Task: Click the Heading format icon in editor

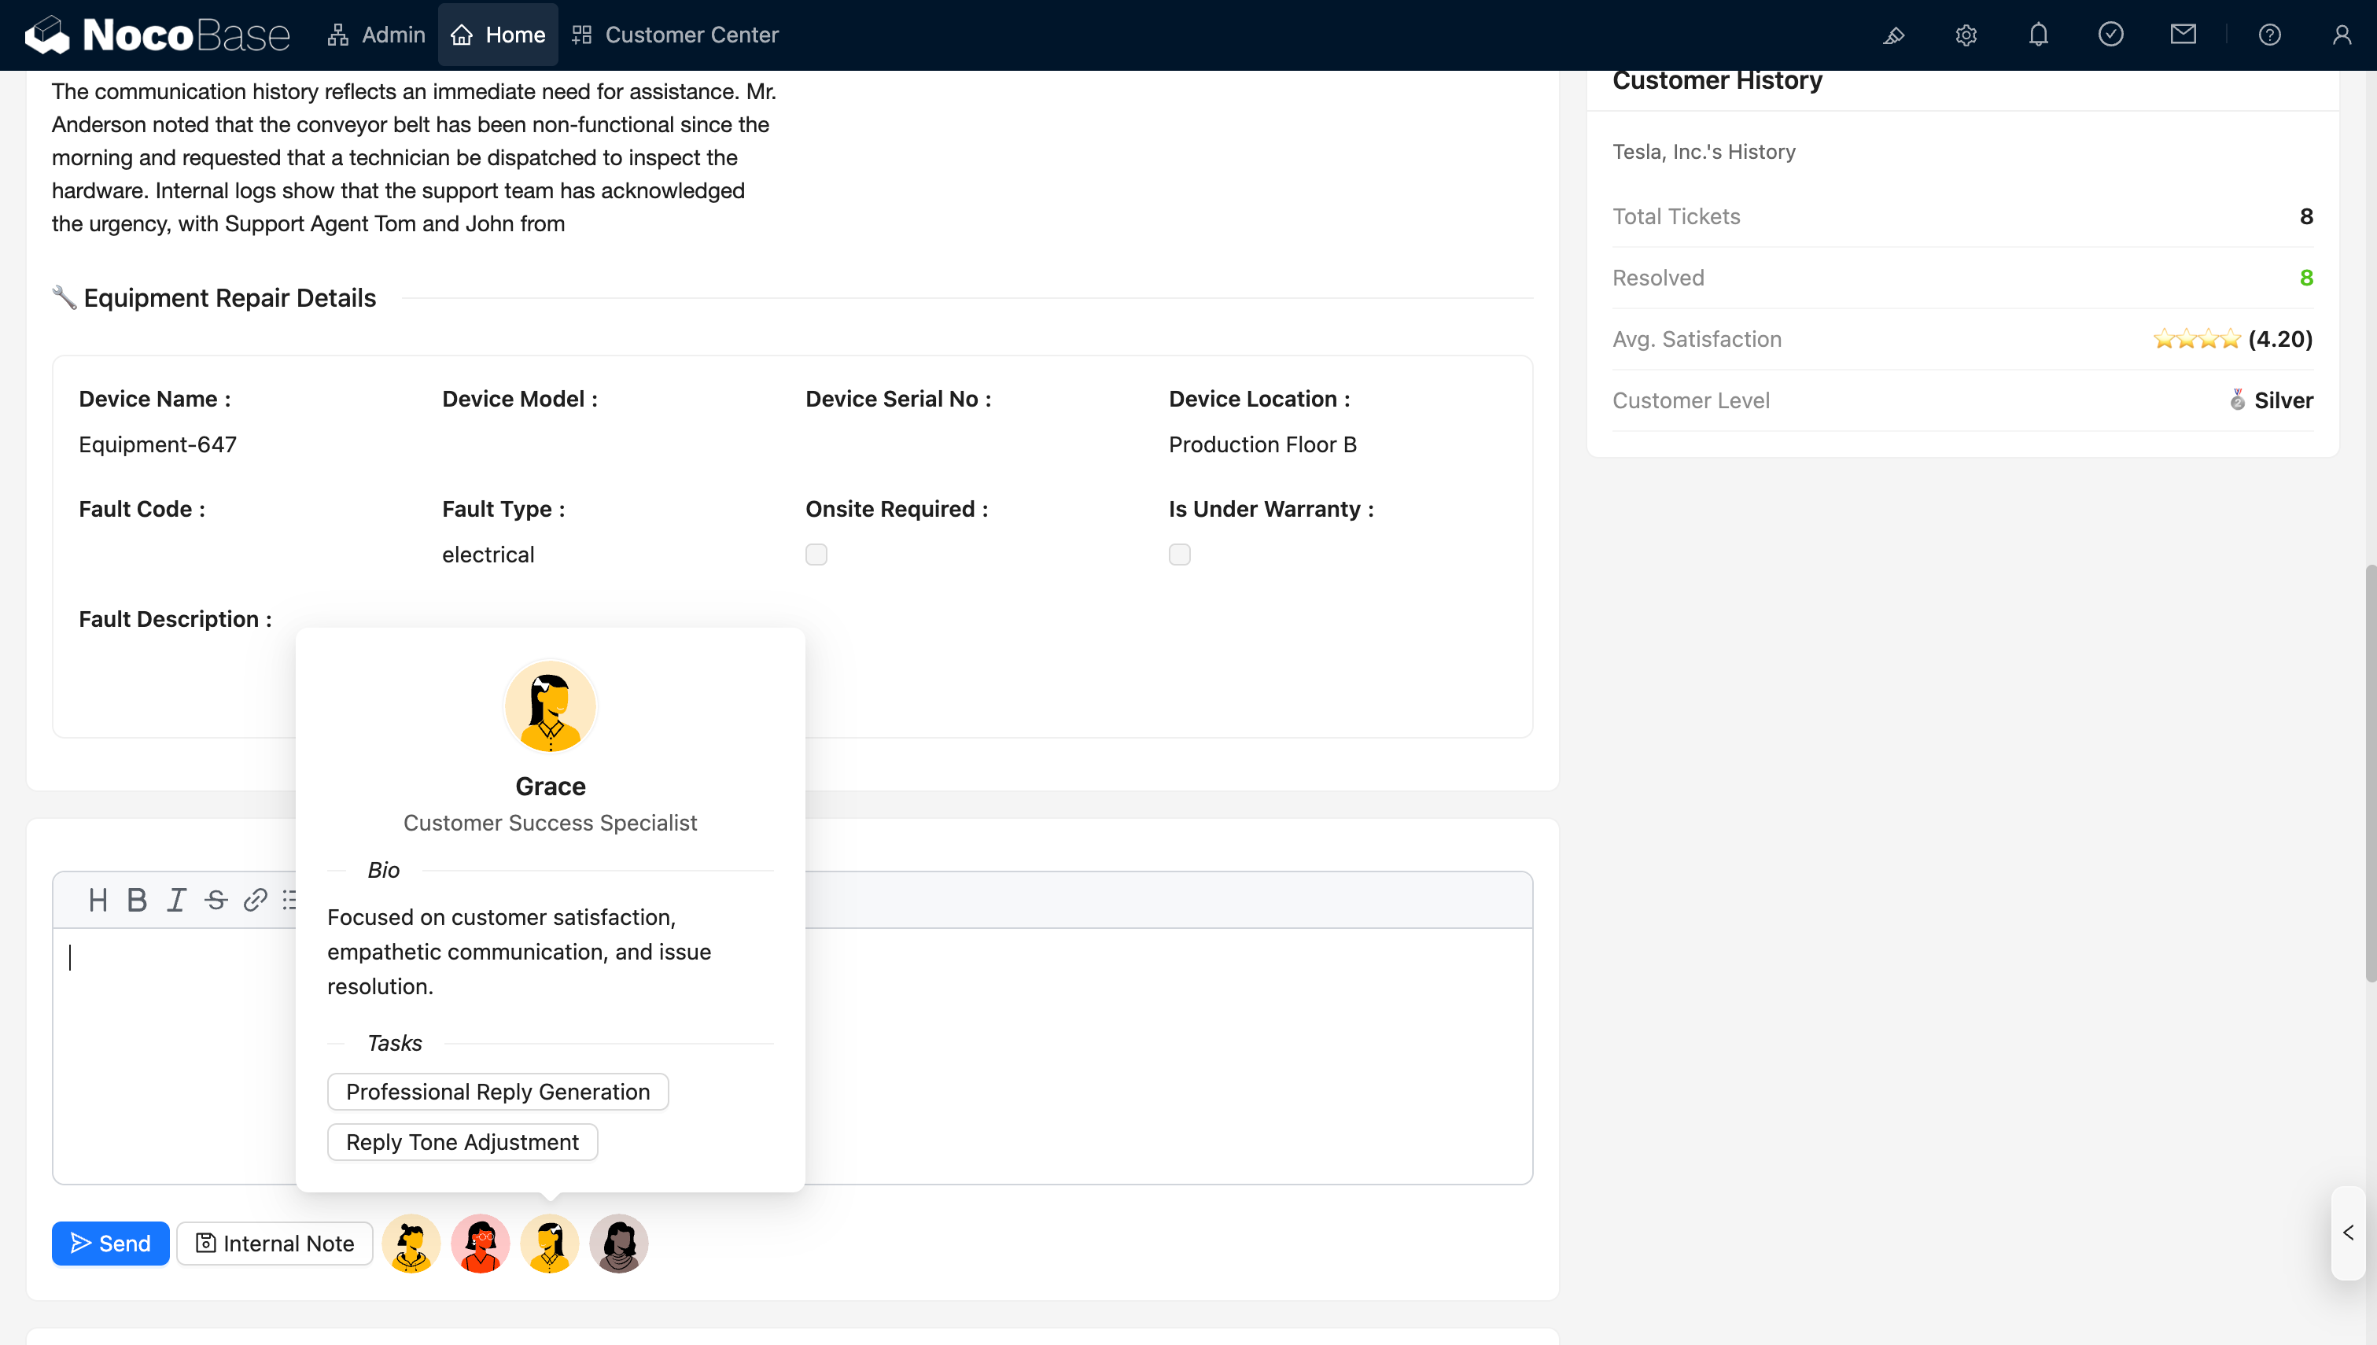Action: (x=98, y=900)
